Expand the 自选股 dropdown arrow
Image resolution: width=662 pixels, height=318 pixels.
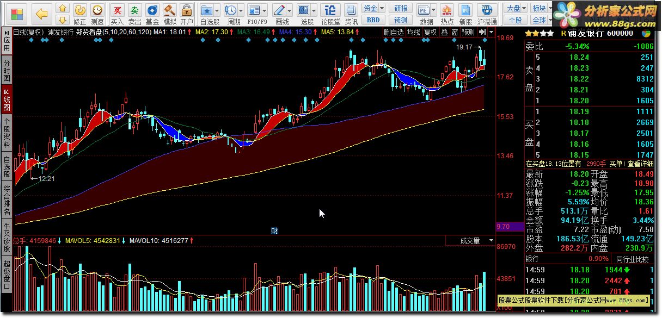coord(217,10)
